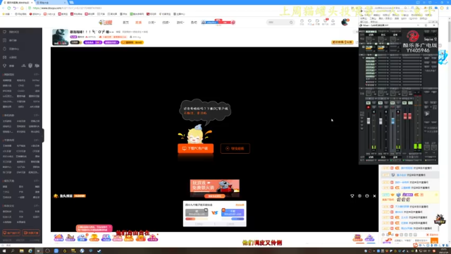Click the orange download PC client button
The height and width of the screenshot is (254, 451).
click(196, 148)
